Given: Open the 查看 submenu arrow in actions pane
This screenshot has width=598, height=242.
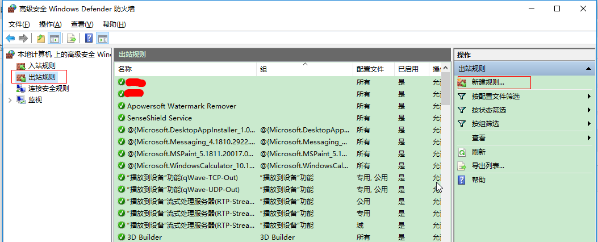Looking at the screenshot, I should pyautogui.click(x=589, y=138).
